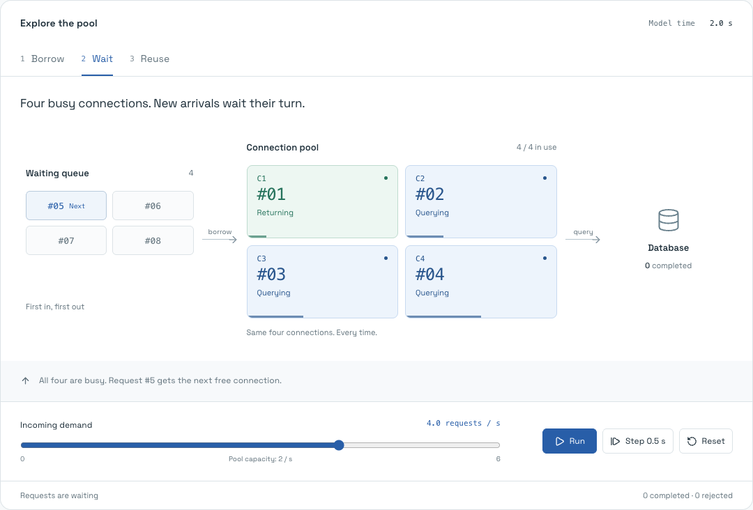Screen dimensions: 753x510
Task: Click the 'Pool capacity: 2 / s' label
Action: coord(260,459)
